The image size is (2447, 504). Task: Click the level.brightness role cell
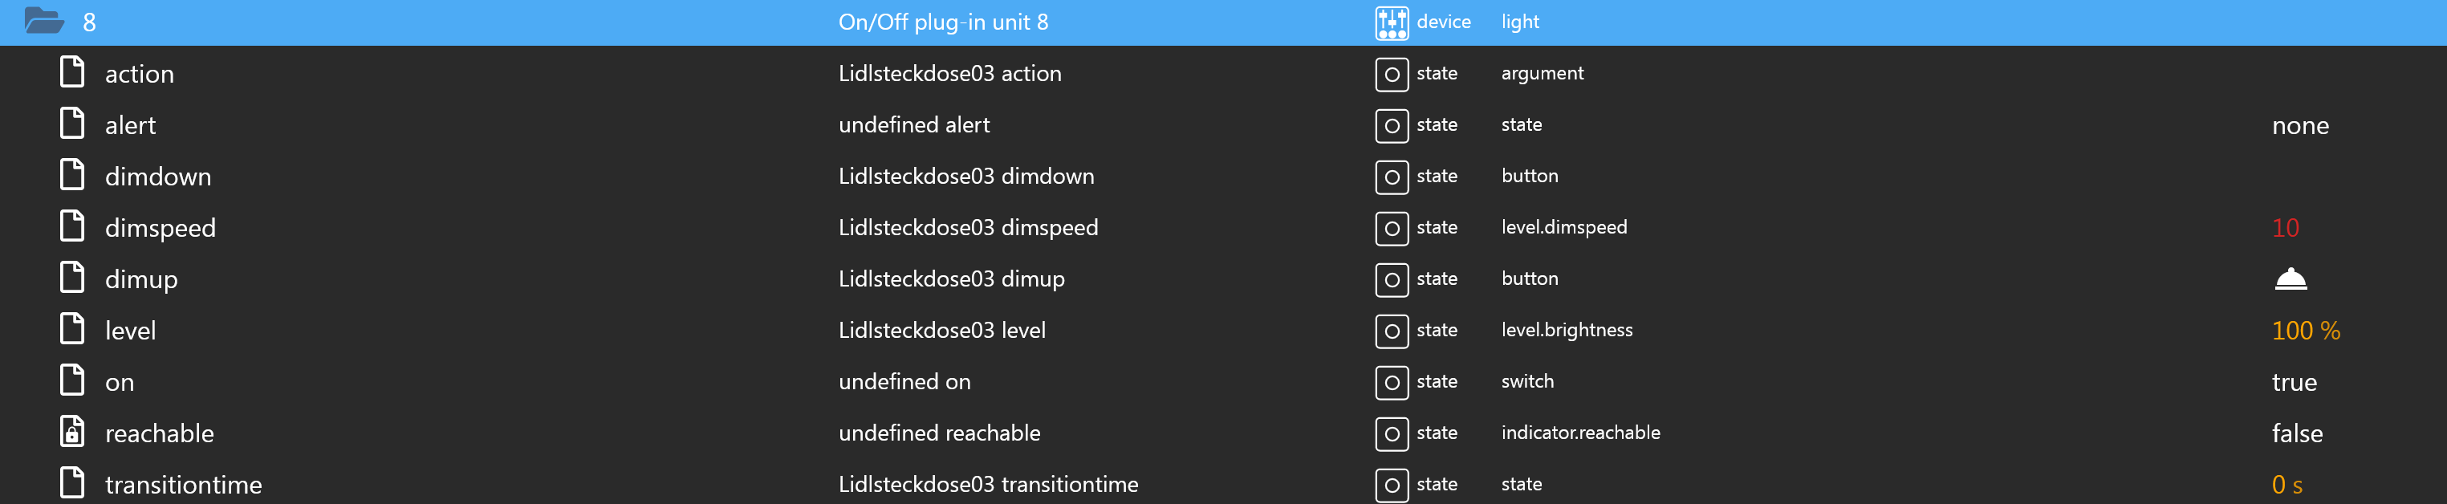point(1567,331)
